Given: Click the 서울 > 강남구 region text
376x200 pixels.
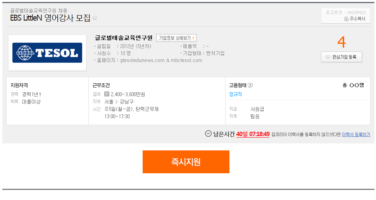Looking at the screenshot, I should click(119, 102).
